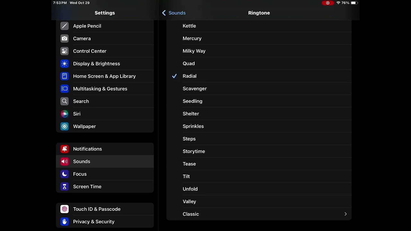Open Siri settings label

(77, 114)
